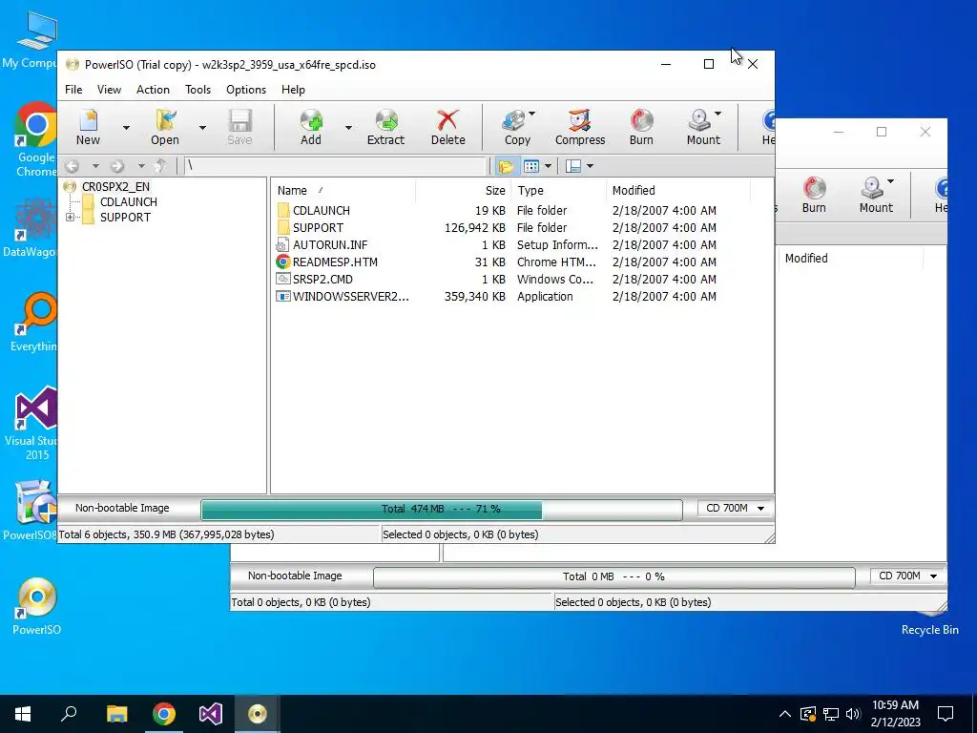This screenshot has width=977, height=733.
Task: Expand the Add dropdown arrow
Action: click(x=348, y=128)
